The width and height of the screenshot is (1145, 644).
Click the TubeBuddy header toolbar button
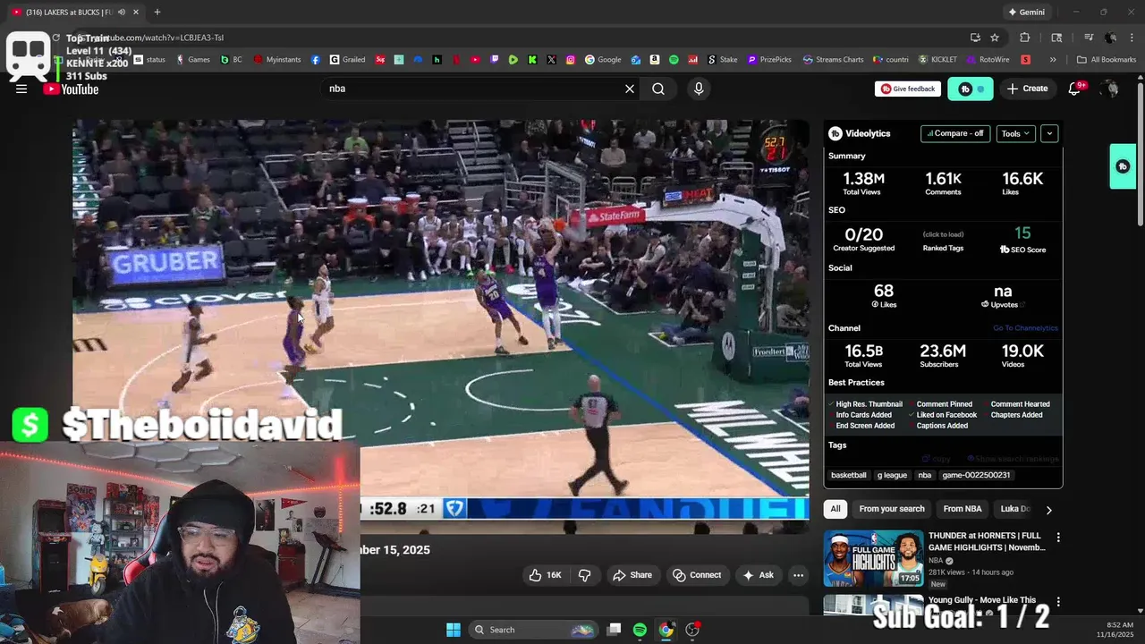(971, 89)
